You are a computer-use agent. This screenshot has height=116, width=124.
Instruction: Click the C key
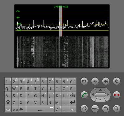click(x=29, y=102)
